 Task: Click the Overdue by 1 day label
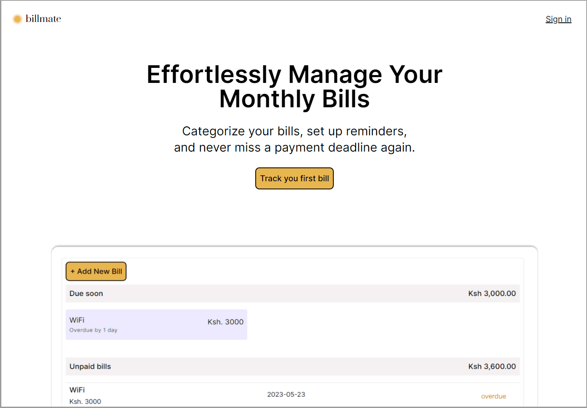(93, 330)
